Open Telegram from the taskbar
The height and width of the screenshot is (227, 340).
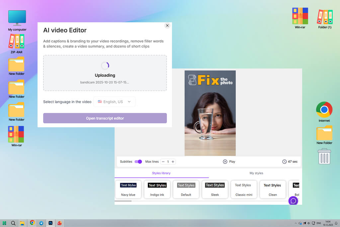coord(41,223)
